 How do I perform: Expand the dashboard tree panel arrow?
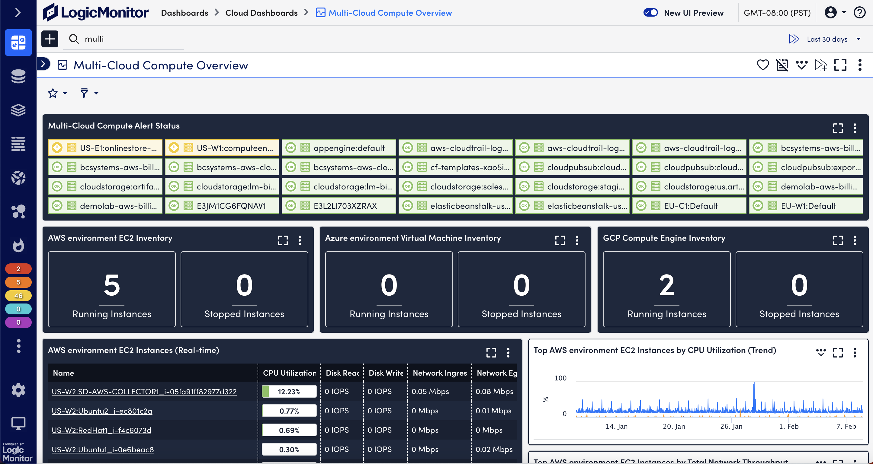[43, 64]
